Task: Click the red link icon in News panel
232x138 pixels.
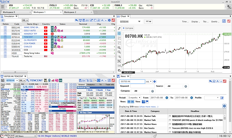Action: [225, 81]
